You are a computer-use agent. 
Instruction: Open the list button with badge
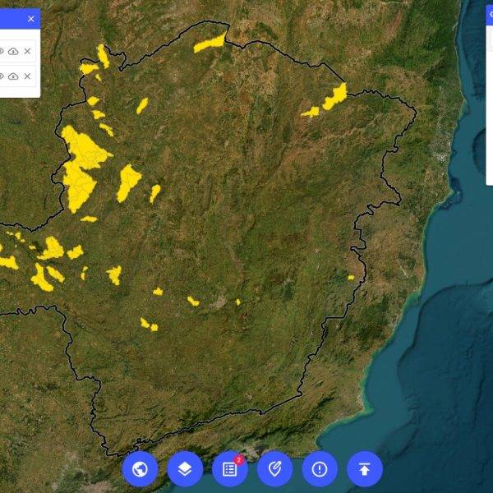229,469
